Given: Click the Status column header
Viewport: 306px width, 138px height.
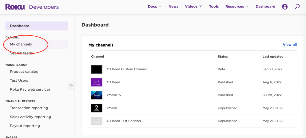Looking at the screenshot, I should 223,57.
